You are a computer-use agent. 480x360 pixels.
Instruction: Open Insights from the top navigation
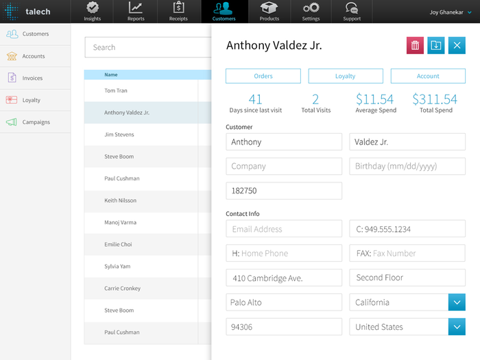(93, 12)
